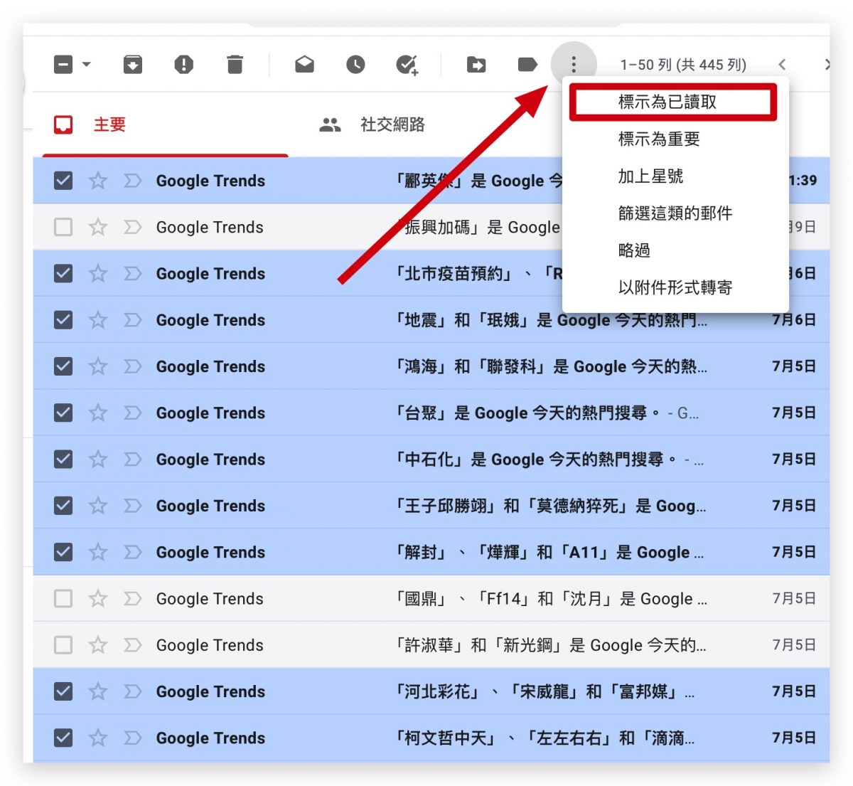Star the 「台聚」 email
This screenshot has height=786, width=853.
tap(98, 413)
